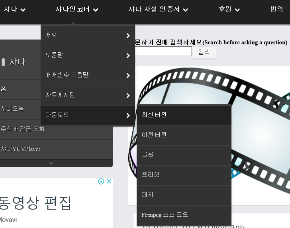Open 샤나YUVPlayer from the sidebar
The width and height of the screenshot is (290, 228).
[21, 149]
